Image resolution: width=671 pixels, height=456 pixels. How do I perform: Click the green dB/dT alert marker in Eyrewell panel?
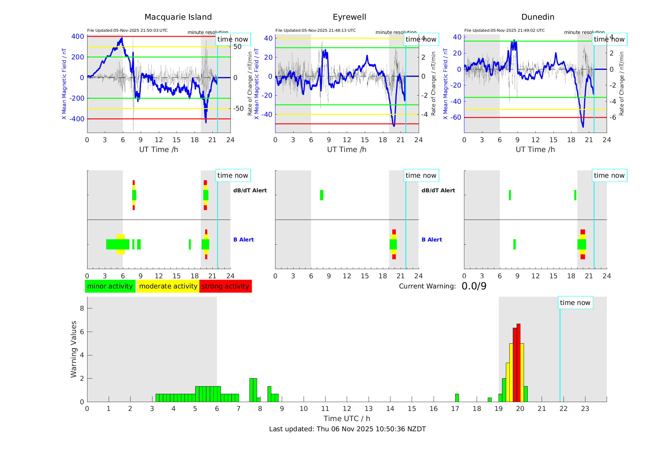(322, 195)
